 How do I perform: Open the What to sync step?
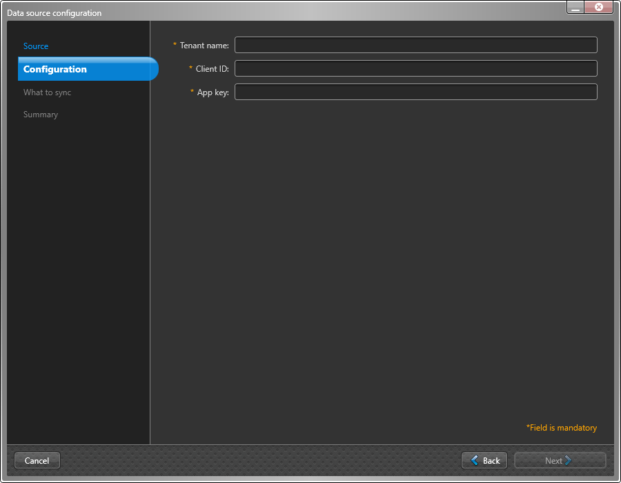click(47, 92)
